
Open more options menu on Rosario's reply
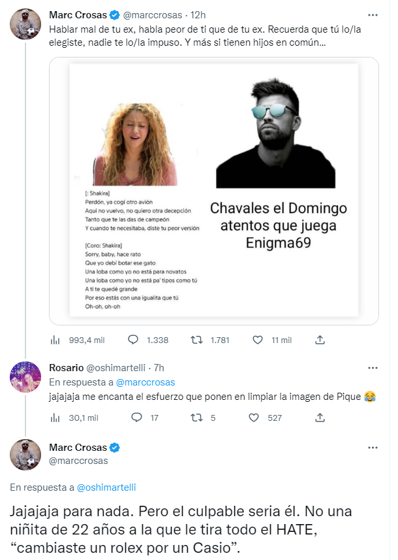[373, 367]
